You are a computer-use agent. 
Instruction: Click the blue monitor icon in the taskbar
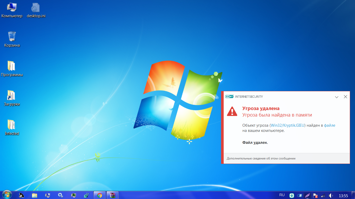48,195
